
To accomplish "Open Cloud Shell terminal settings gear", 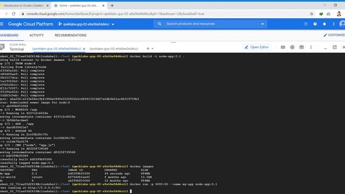I will click(292, 47).
